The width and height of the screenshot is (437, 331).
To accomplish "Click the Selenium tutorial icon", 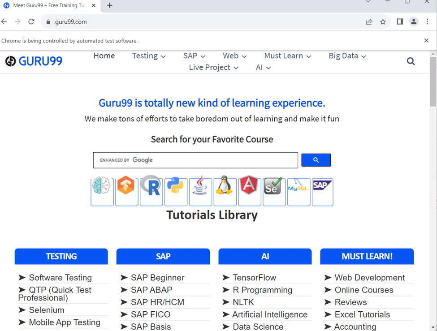I will coord(274,191).
